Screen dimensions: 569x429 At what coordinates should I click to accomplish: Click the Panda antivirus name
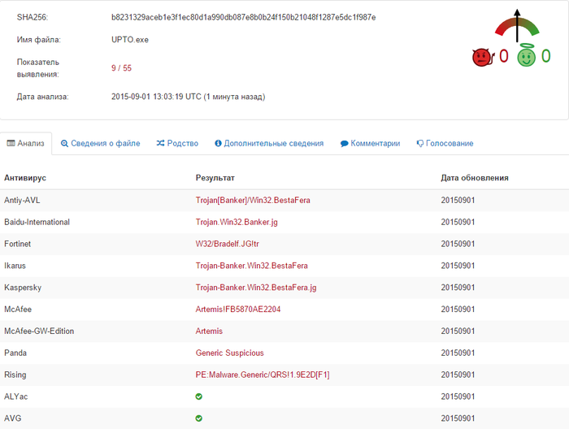coord(15,353)
